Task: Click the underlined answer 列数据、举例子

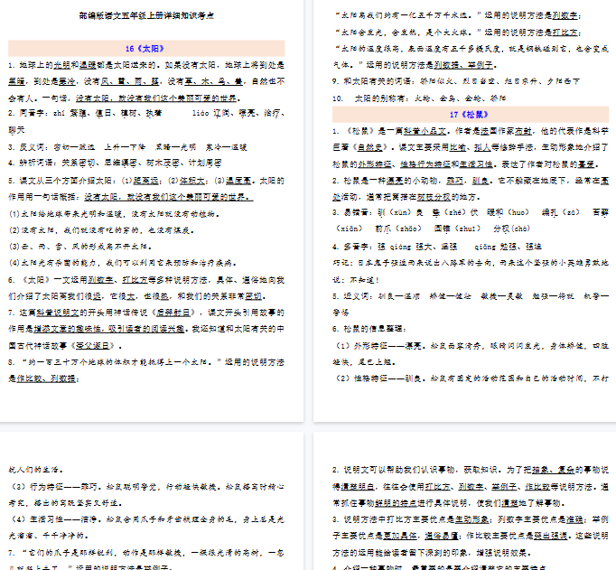Action: pos(463,65)
